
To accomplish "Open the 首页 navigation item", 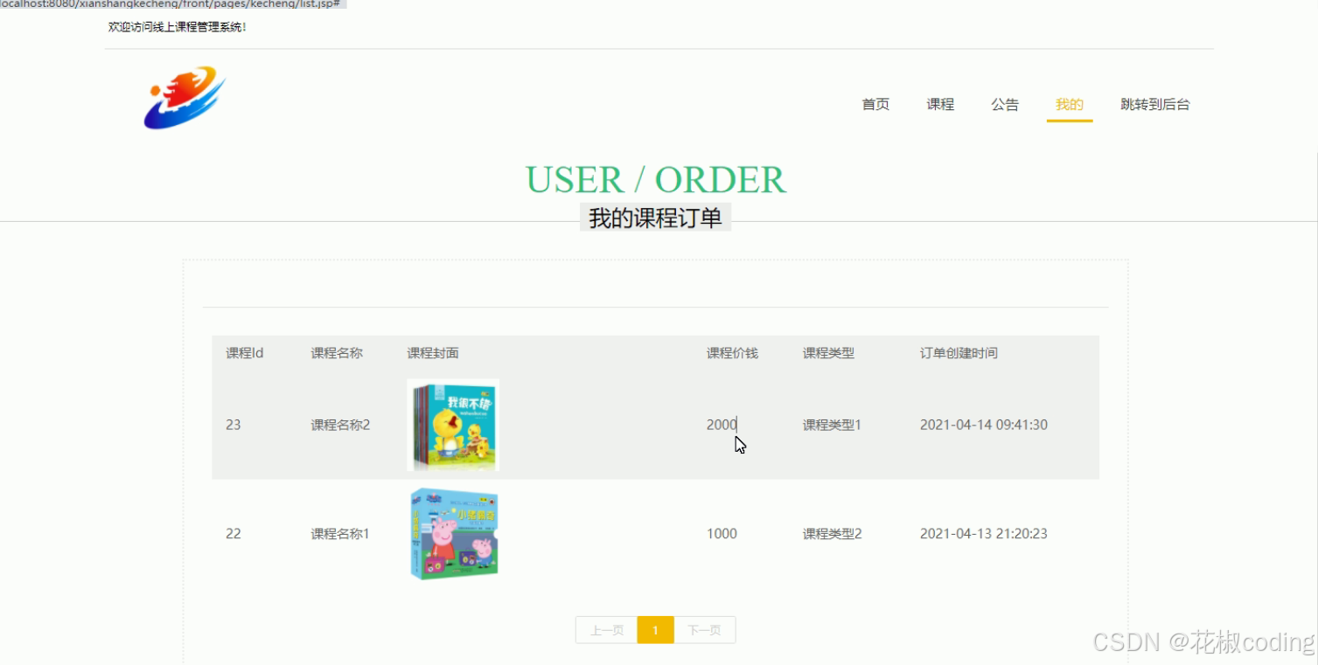I will coord(875,104).
